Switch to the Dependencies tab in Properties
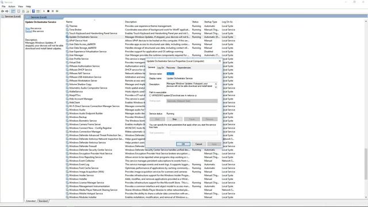Image resolution: width=368 pixels, height=207 pixels. point(184,68)
